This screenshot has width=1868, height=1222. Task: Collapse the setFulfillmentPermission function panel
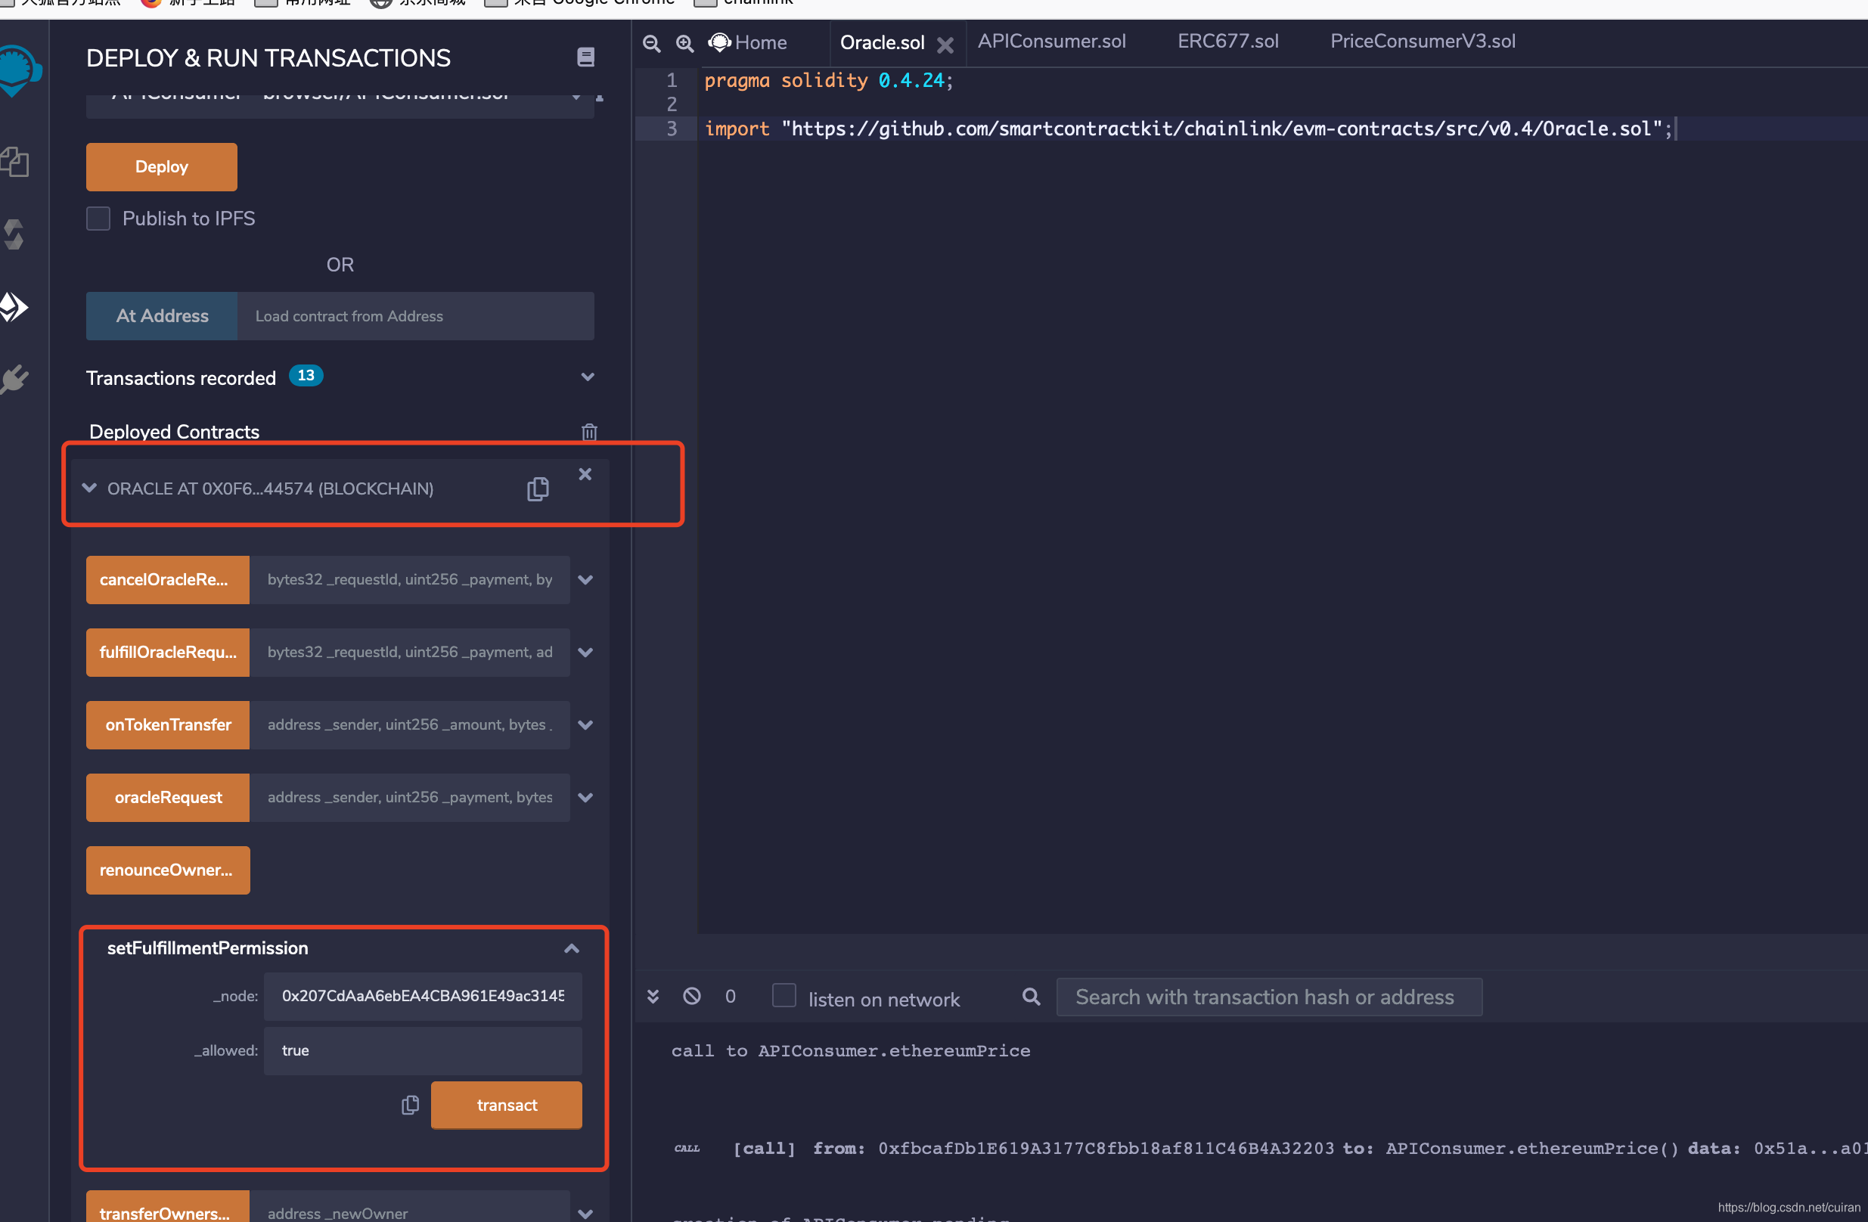(572, 949)
